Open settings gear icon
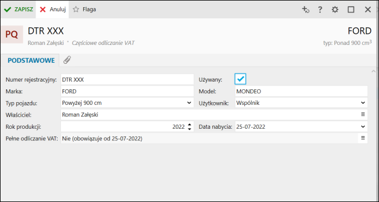 335,9
